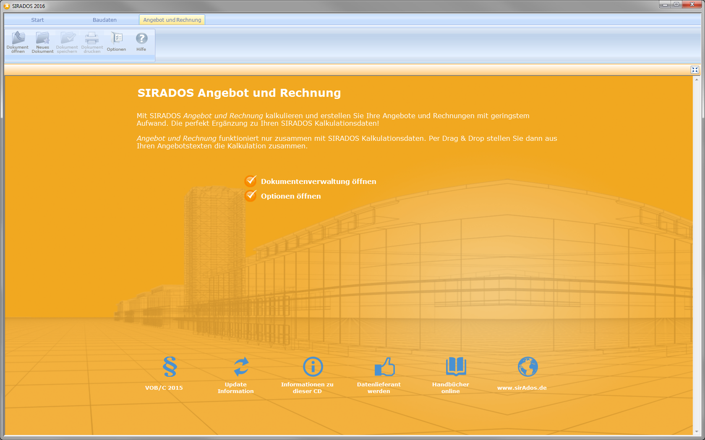The image size is (705, 440).
Task: Click the Optionen öffnen link
Action: tap(290, 196)
